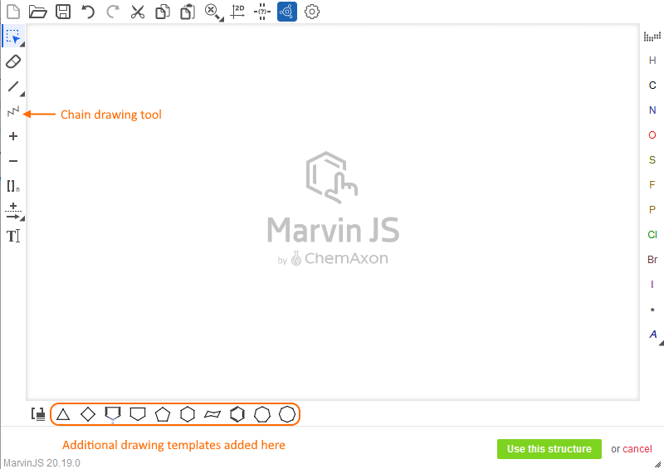Viewport: 664px width, 469px height.
Task: Copy selection using the Copy icon
Action: pos(163,12)
